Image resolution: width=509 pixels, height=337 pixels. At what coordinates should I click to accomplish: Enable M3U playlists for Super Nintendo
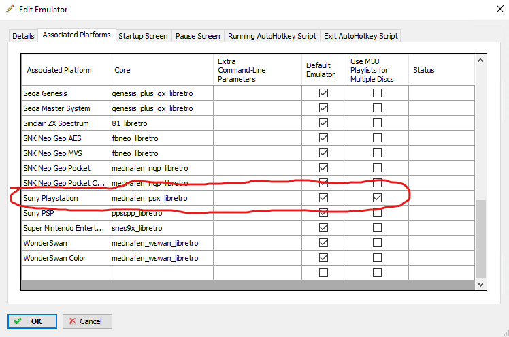tap(377, 228)
